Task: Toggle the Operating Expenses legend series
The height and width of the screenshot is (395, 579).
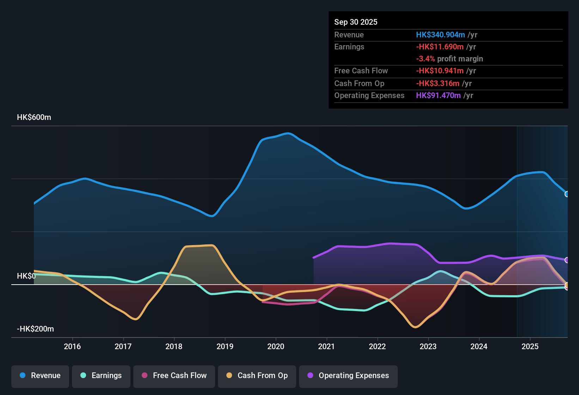Action: pyautogui.click(x=348, y=376)
